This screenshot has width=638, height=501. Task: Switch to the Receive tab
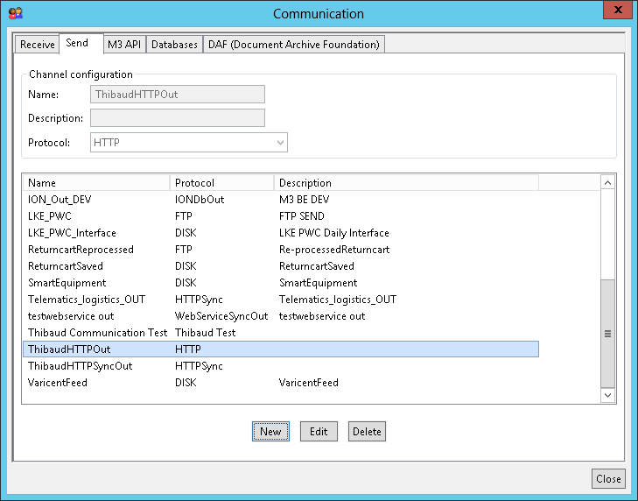point(38,45)
